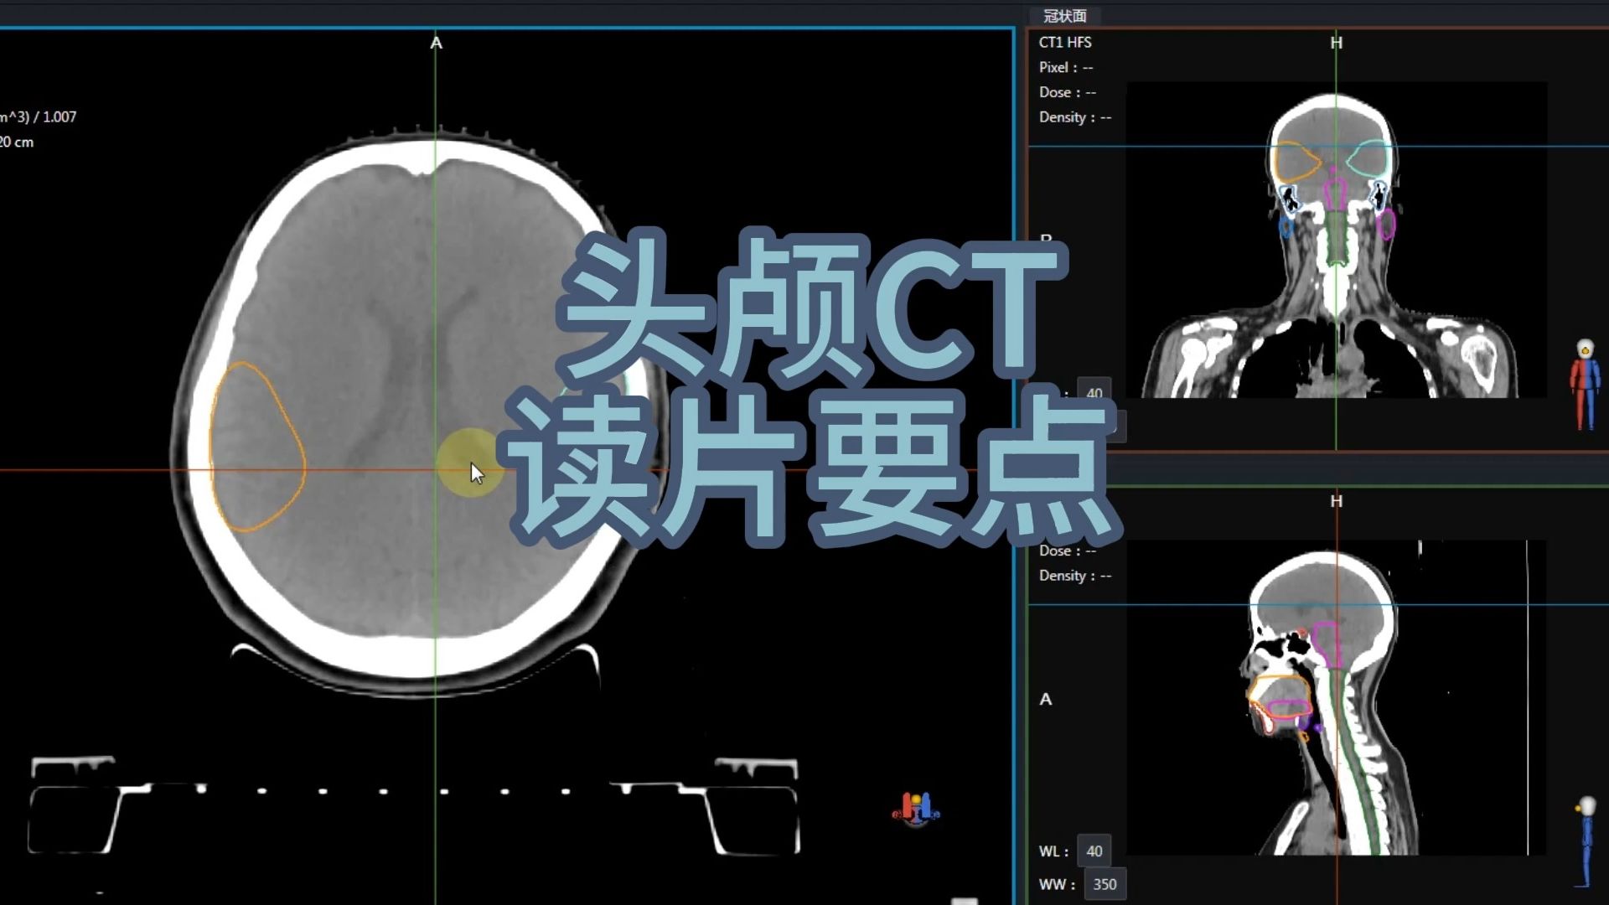Screen dimensions: 1609x905
Task: Click the 'H' head marker in coronal view
Action: (x=1337, y=43)
